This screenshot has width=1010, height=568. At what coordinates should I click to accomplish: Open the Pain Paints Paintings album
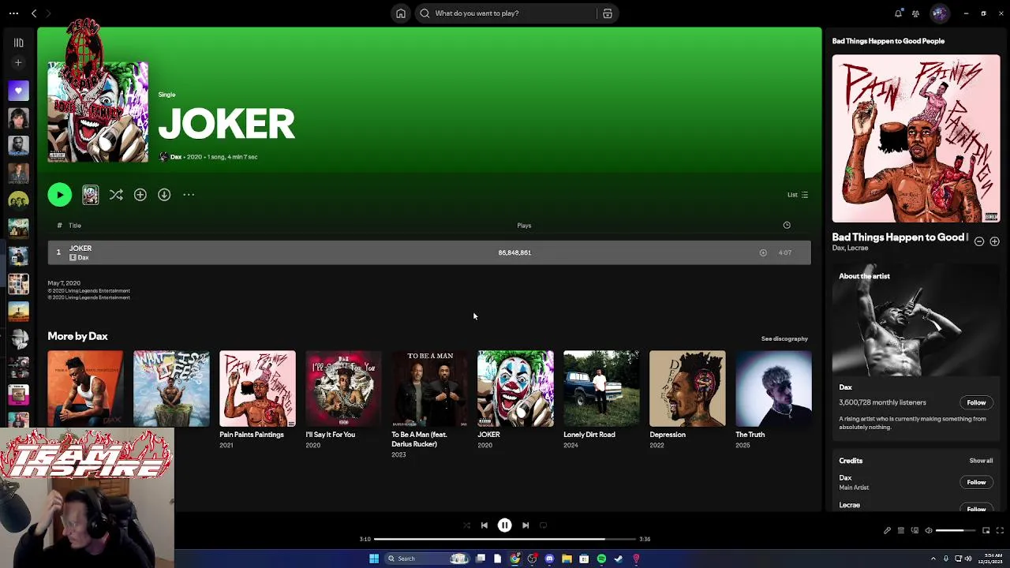pos(257,399)
